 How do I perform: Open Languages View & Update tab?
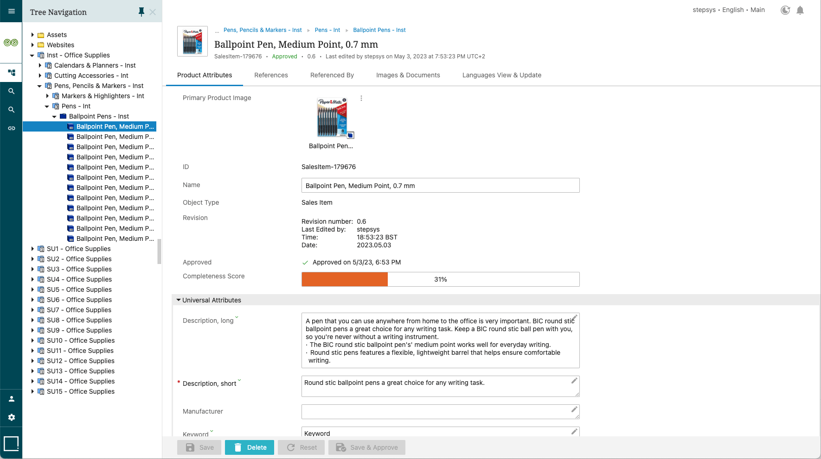tap(502, 75)
